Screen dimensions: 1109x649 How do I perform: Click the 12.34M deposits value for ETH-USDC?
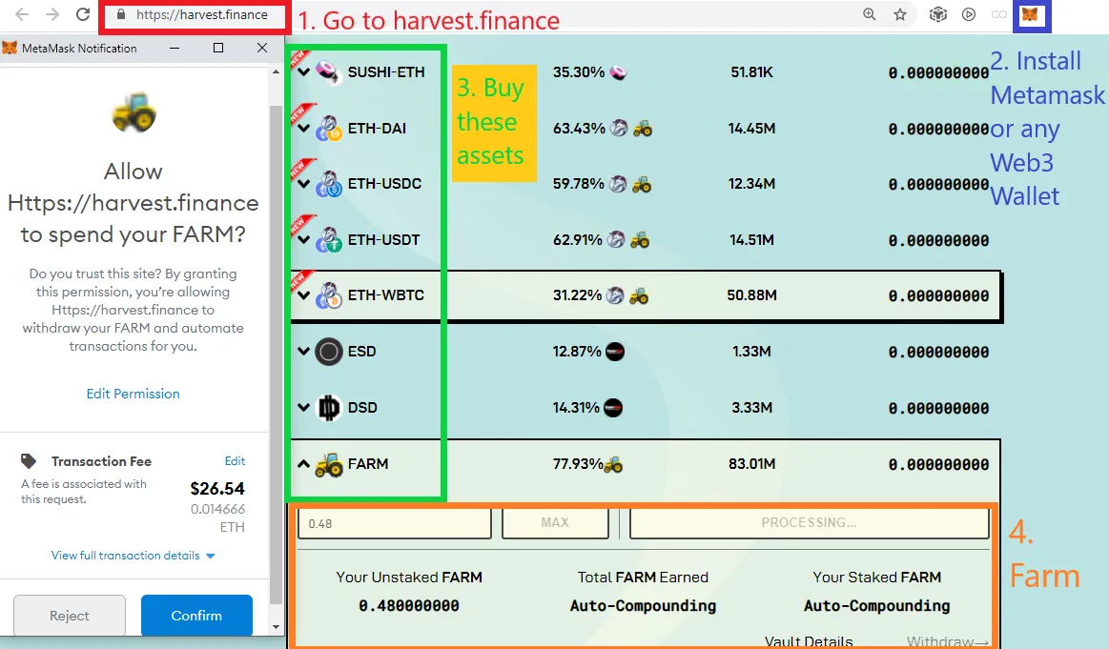(x=751, y=184)
